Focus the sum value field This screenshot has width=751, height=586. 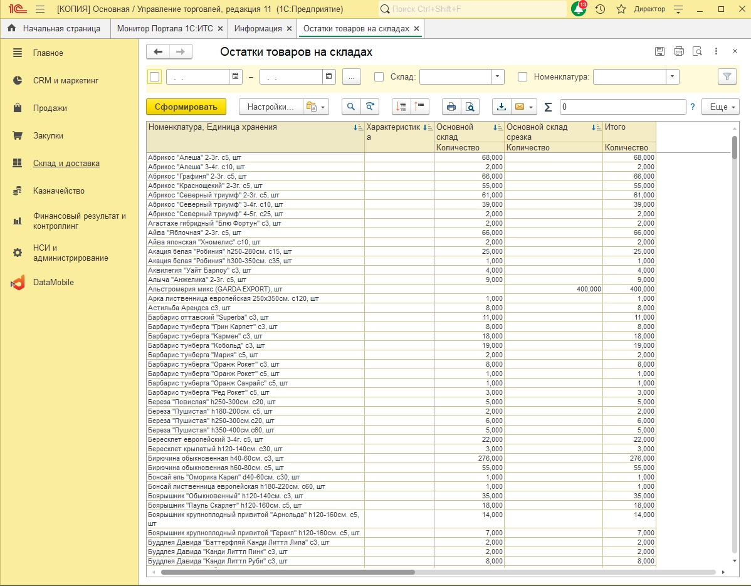pos(622,107)
